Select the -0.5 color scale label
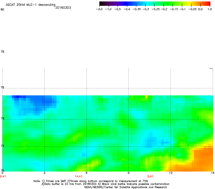215x189 pixels. [x=117, y=9]
